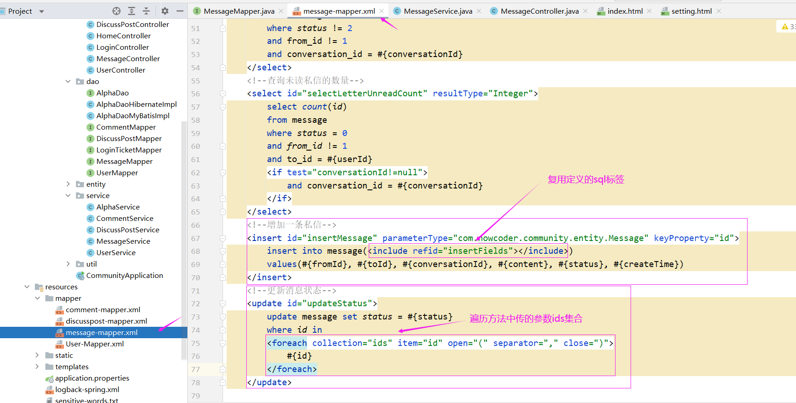Click the comment-mapper.xml file icon
Image resolution: width=796 pixels, height=403 pixels.
click(x=59, y=310)
